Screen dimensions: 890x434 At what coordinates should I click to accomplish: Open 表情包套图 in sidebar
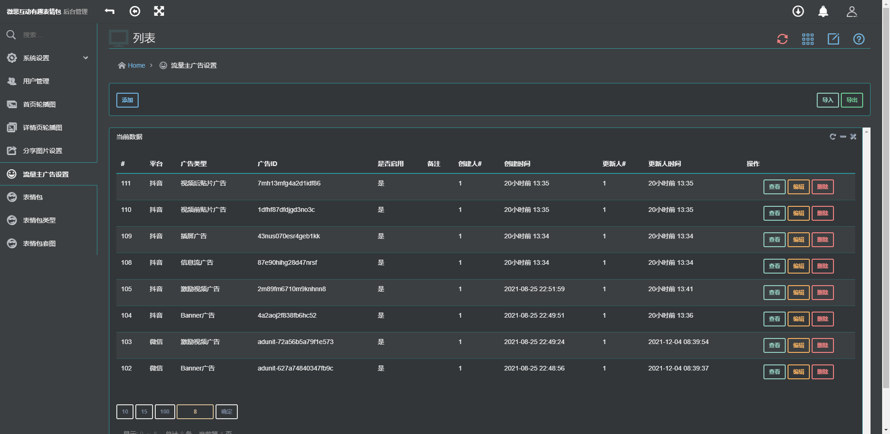click(48, 243)
